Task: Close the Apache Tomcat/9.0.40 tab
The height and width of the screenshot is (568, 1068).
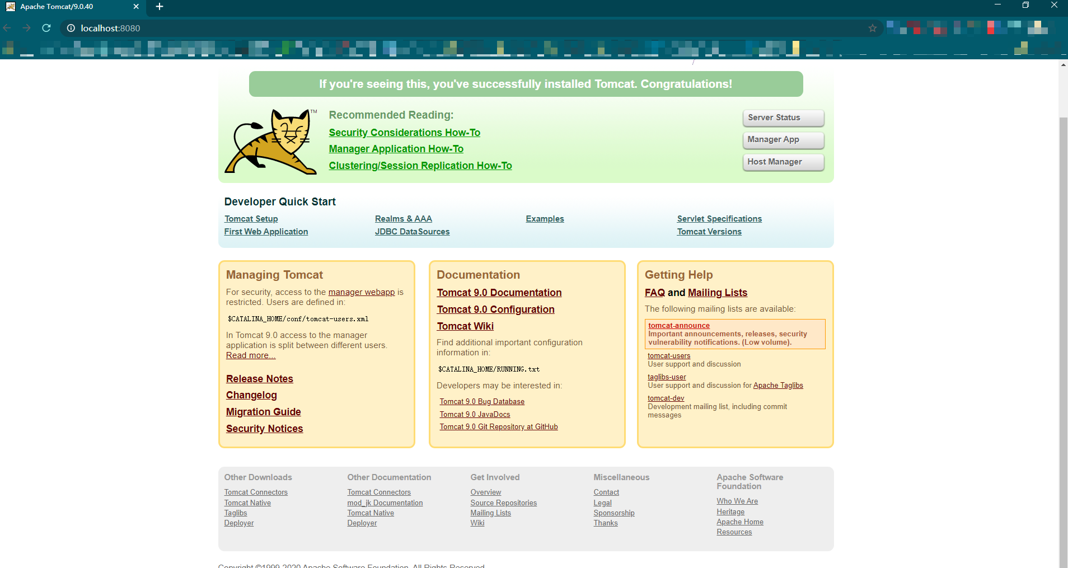Action: click(x=136, y=7)
